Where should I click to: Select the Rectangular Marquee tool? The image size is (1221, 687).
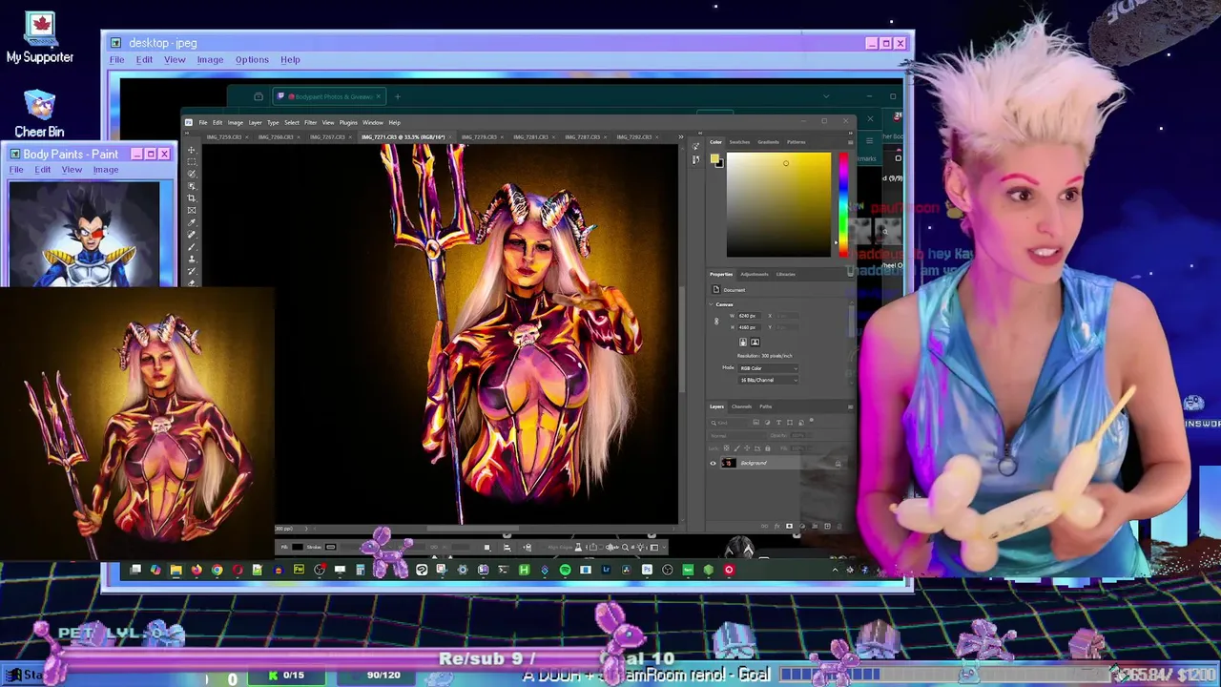click(192, 162)
